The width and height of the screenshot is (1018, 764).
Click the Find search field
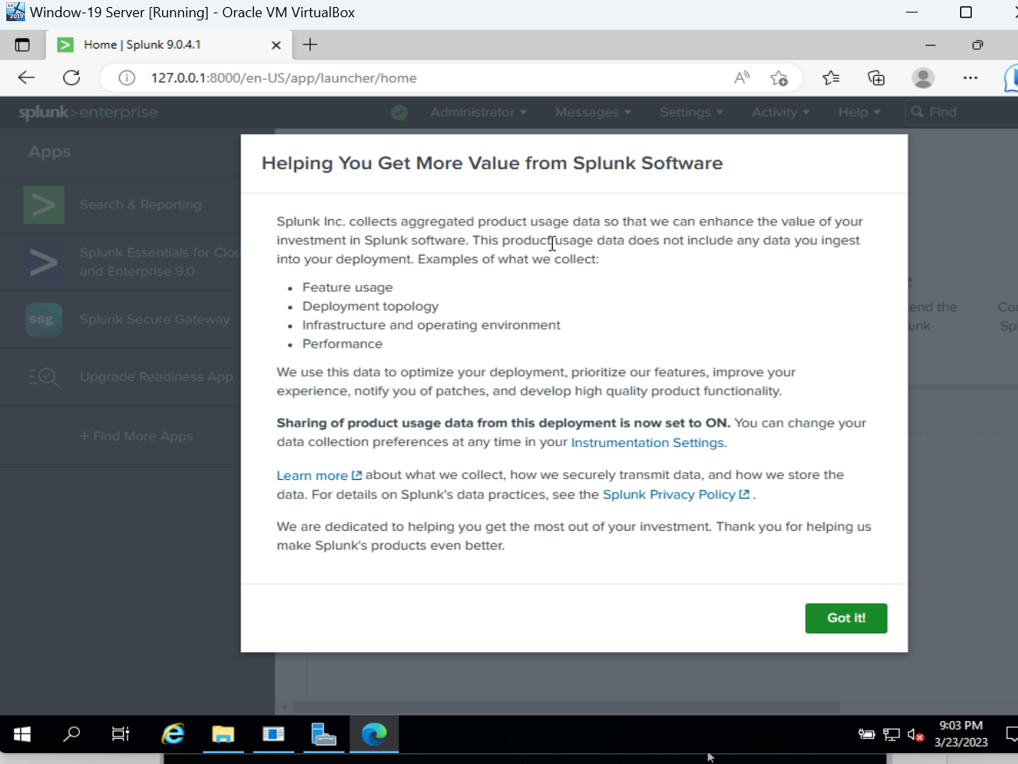962,112
